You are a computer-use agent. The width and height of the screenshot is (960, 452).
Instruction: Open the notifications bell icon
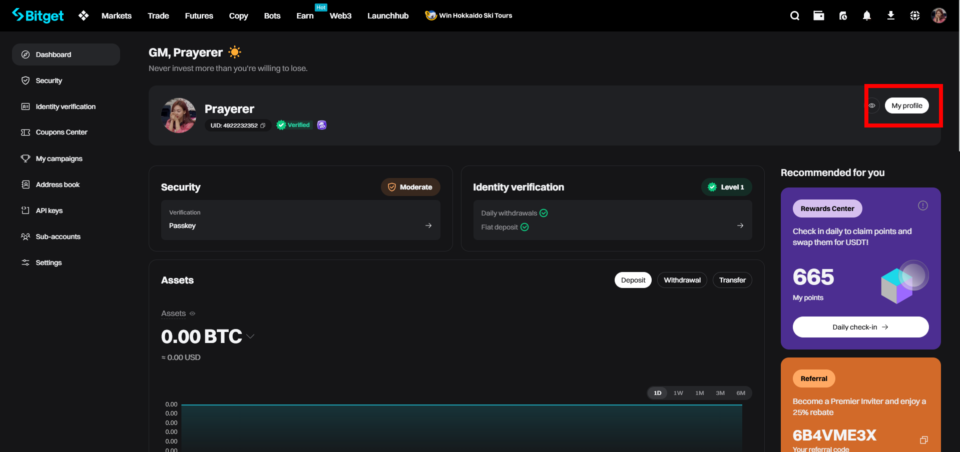click(867, 15)
